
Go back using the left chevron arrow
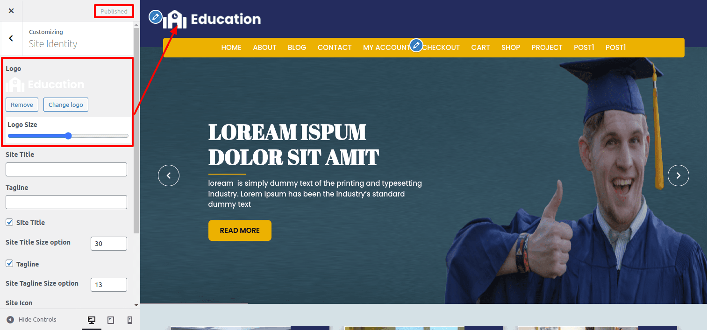[x=11, y=38]
